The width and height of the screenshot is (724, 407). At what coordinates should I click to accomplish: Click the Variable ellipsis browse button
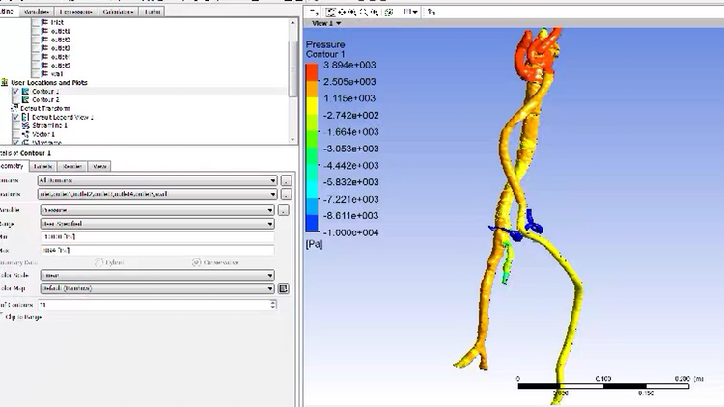pyautogui.click(x=284, y=209)
